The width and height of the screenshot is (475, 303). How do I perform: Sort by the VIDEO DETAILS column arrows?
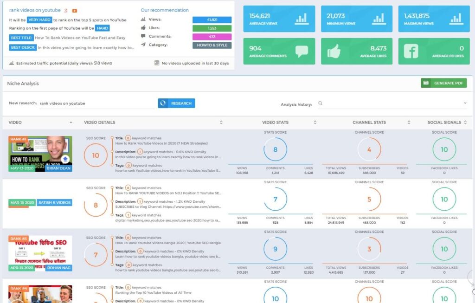(221, 122)
